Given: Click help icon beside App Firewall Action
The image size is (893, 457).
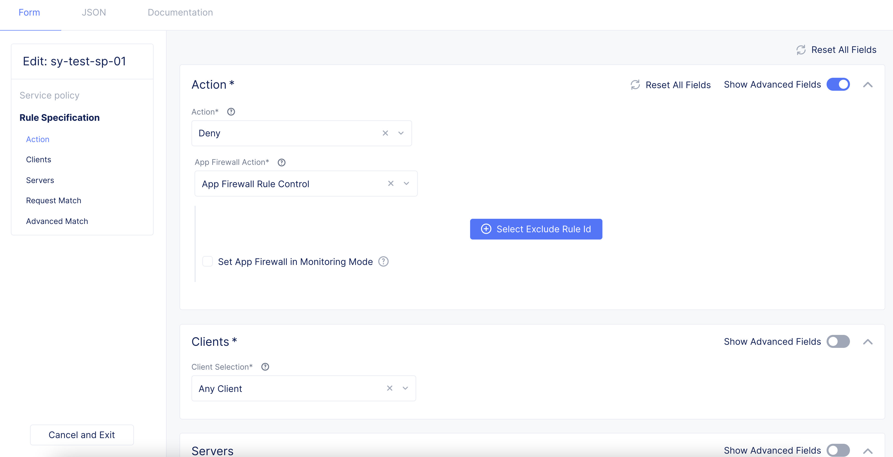Looking at the screenshot, I should click(281, 162).
